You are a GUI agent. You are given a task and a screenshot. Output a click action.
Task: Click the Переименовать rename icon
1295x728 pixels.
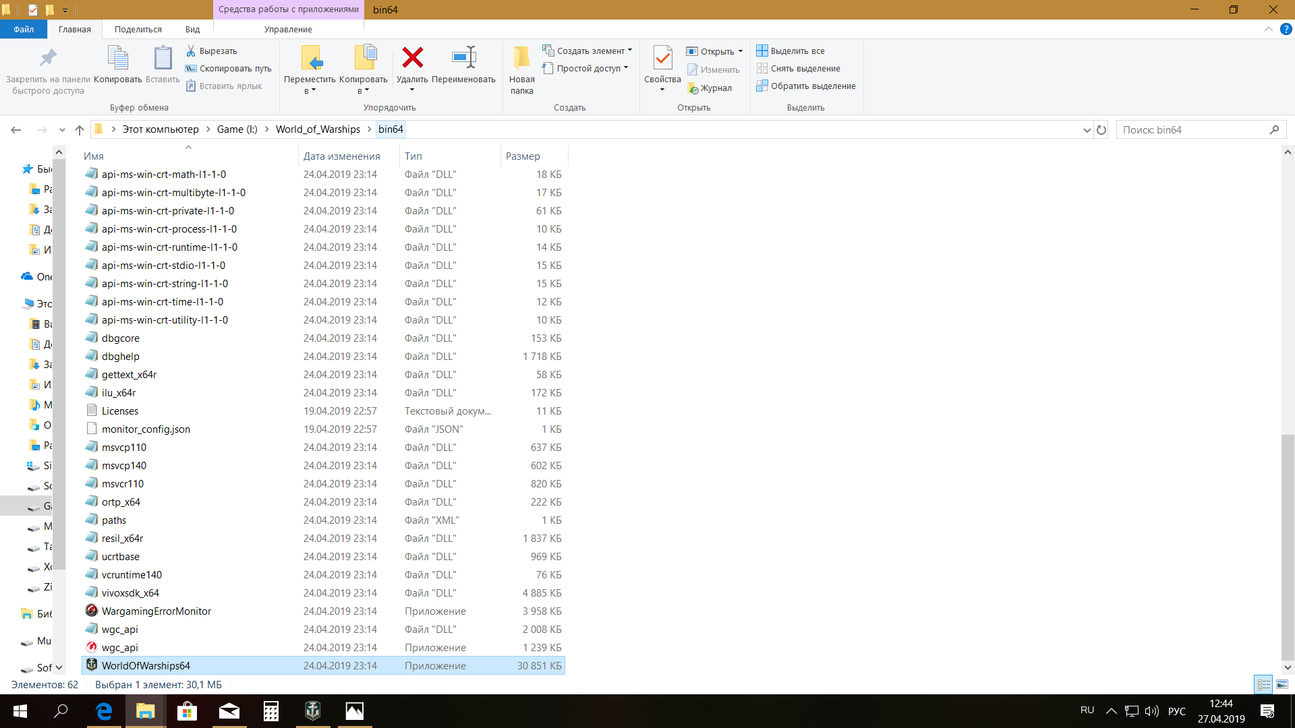point(464,58)
